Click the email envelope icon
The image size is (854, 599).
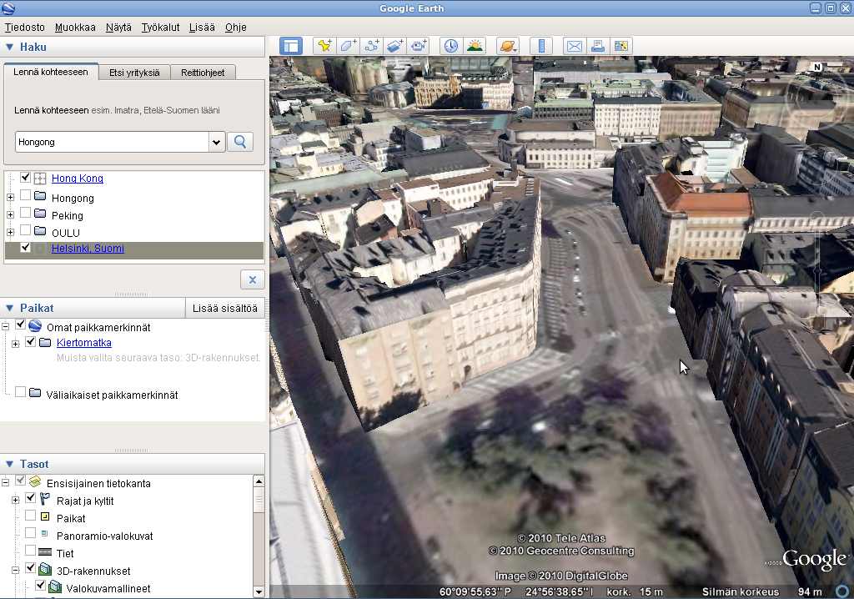574,46
